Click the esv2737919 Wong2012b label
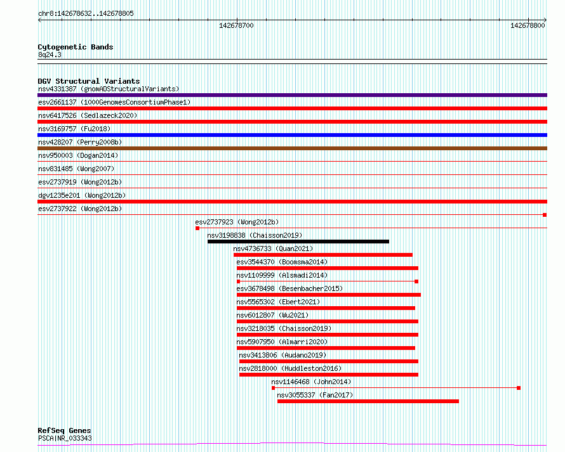The height and width of the screenshot is (452, 565). pyautogui.click(x=80, y=182)
